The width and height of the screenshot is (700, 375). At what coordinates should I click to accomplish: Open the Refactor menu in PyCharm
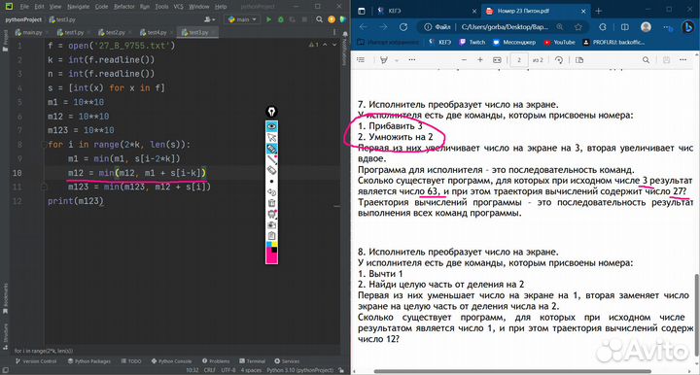coord(124,7)
